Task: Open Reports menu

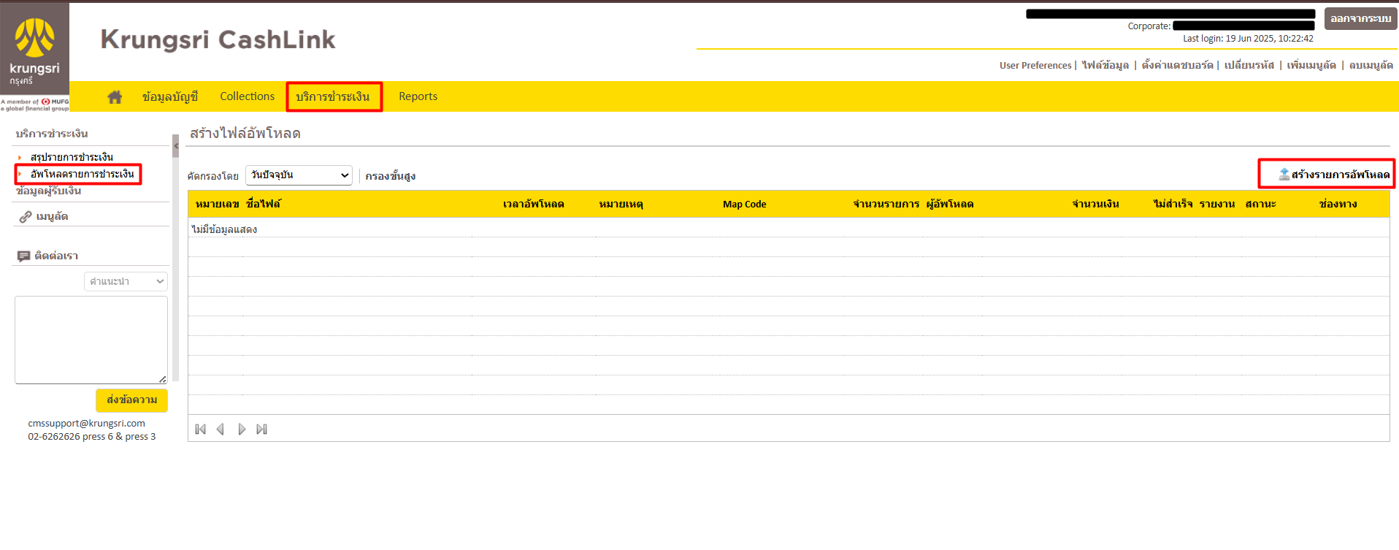Action: 418,96
